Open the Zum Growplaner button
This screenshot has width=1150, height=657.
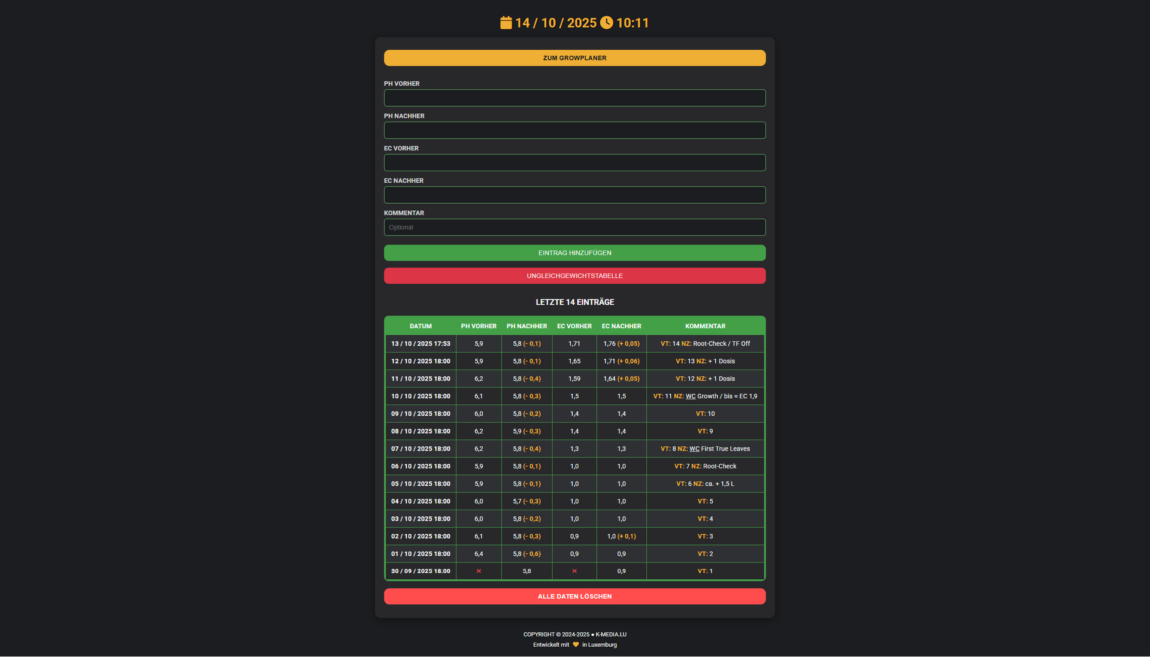coord(574,58)
